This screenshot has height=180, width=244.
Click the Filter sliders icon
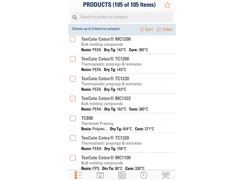click(159, 29)
